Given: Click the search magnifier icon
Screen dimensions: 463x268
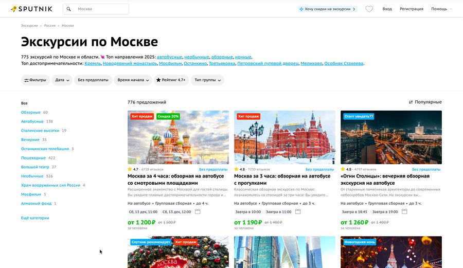Looking at the screenshot, I should pyautogui.click(x=68, y=9).
